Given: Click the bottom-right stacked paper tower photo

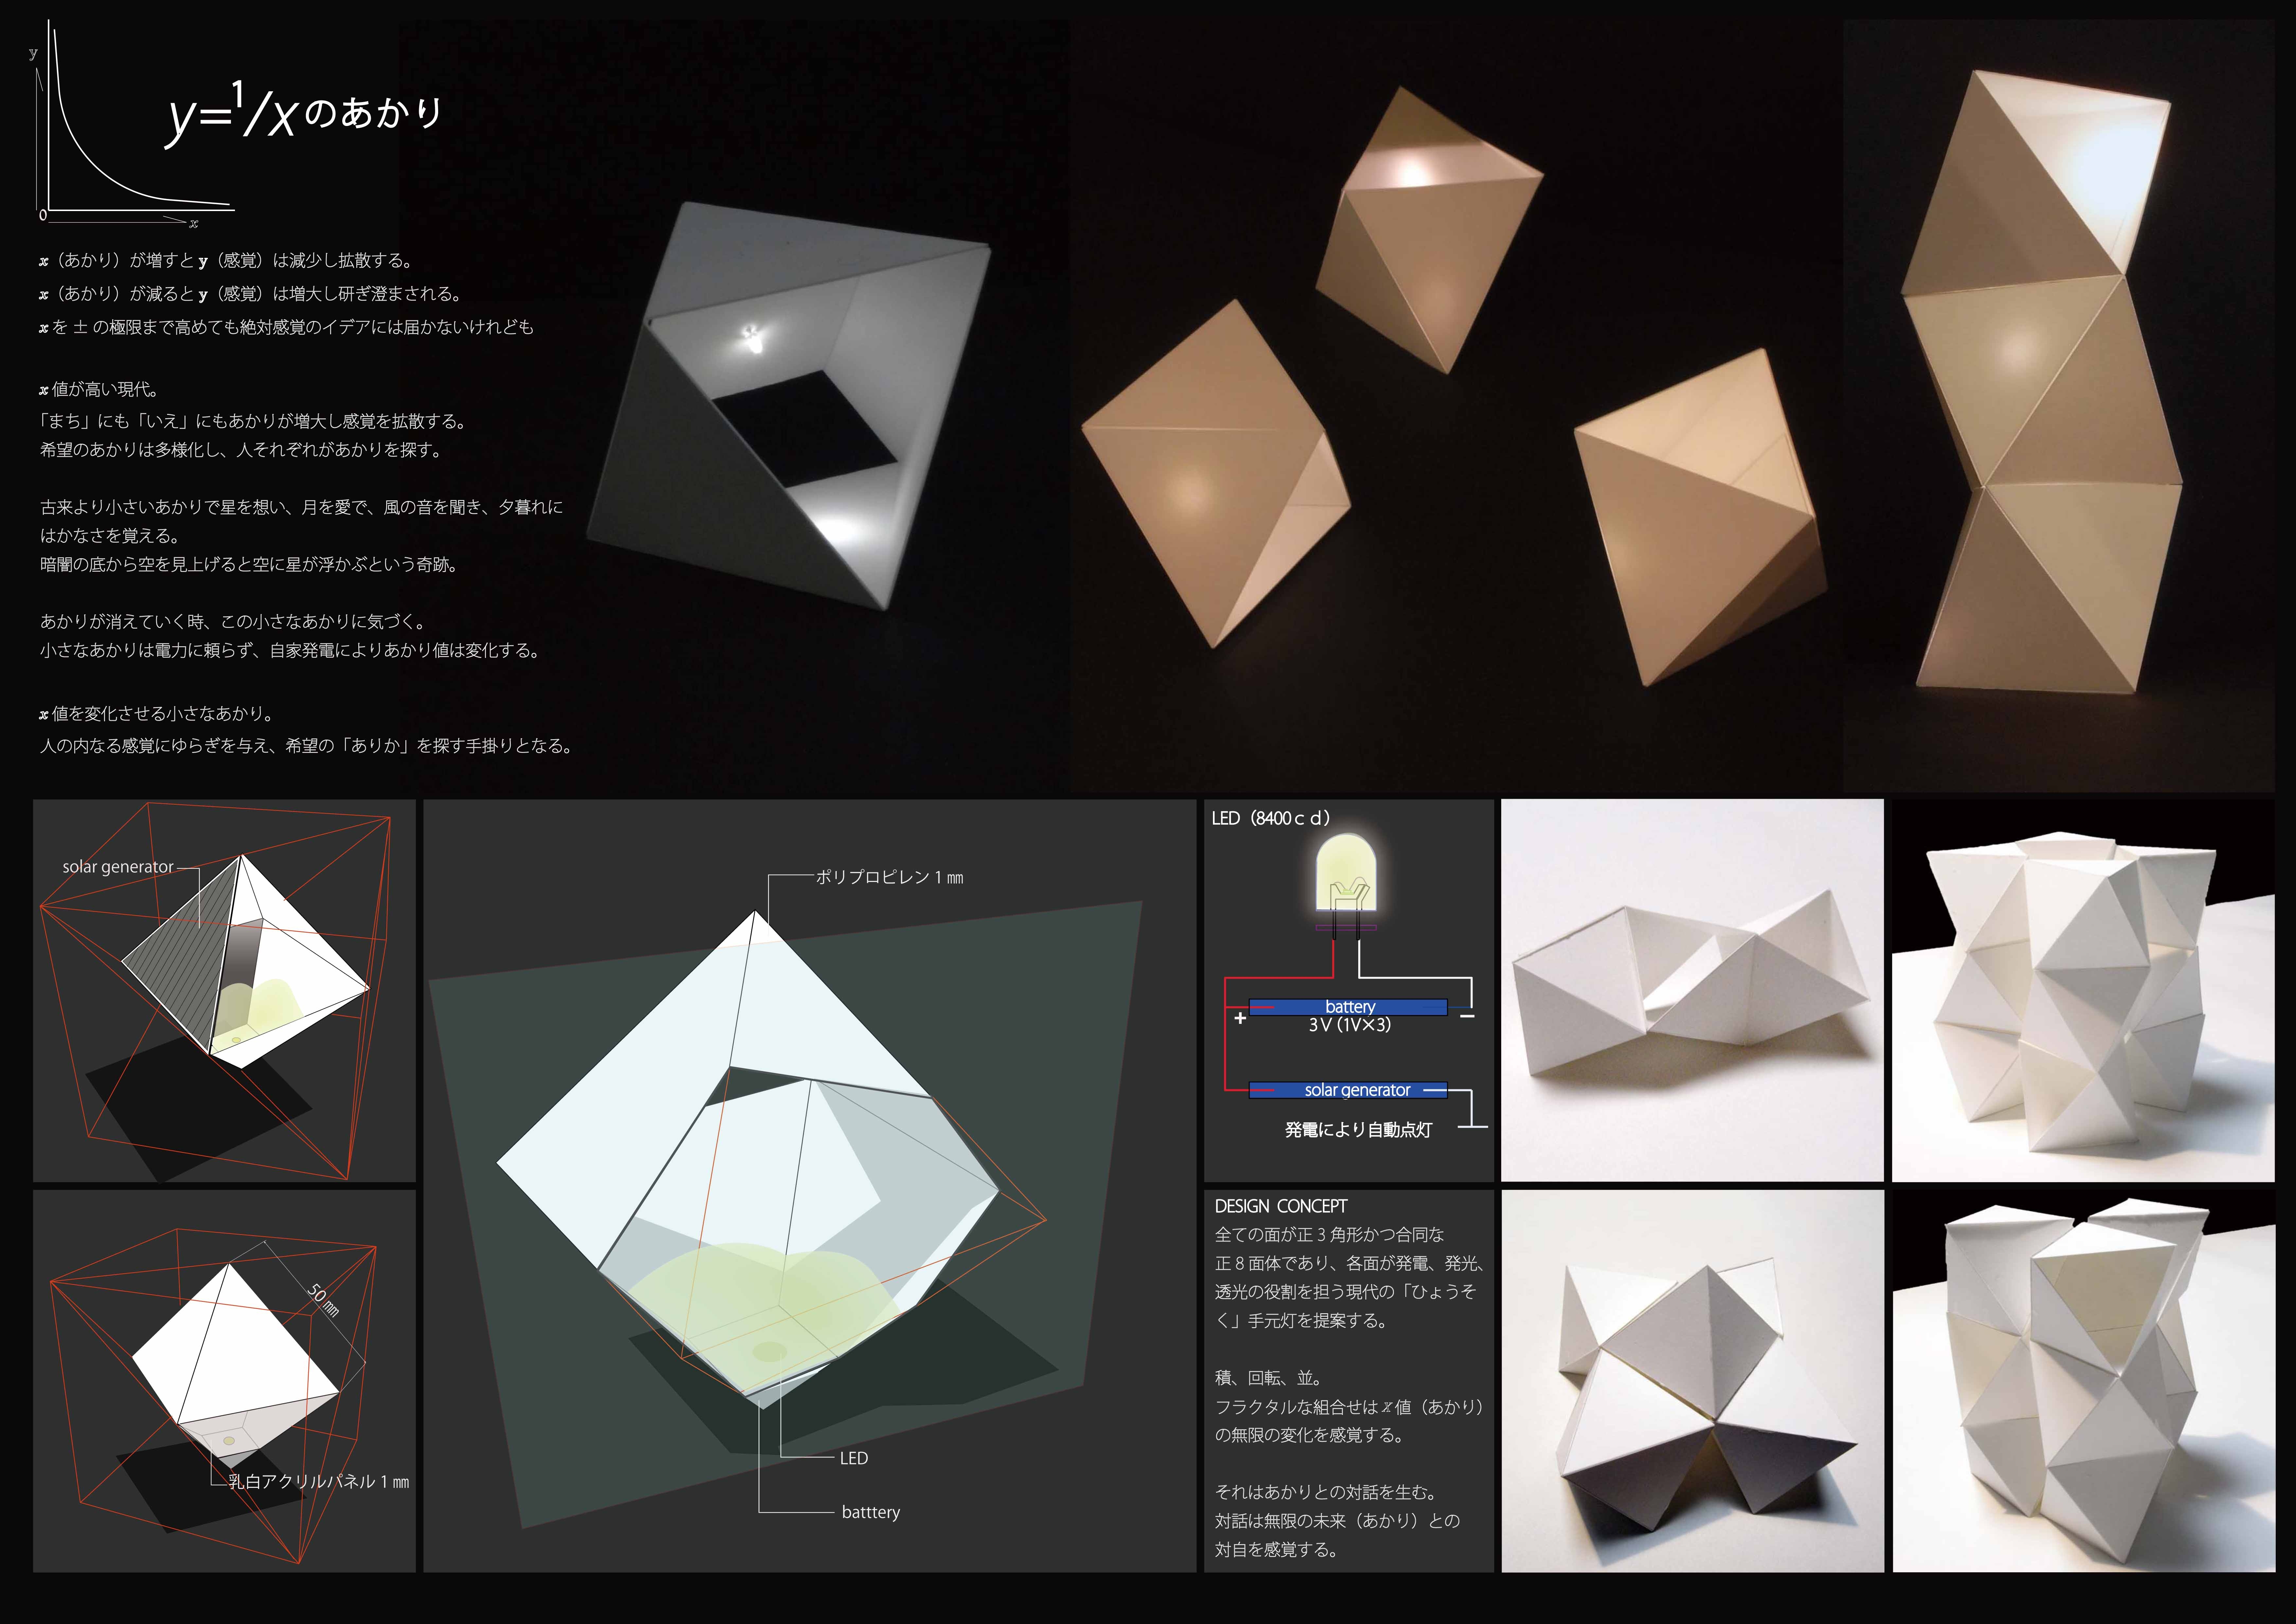Looking at the screenshot, I should (2084, 1381).
